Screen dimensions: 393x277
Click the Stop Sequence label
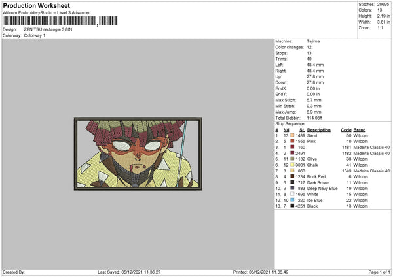(x=290, y=123)
